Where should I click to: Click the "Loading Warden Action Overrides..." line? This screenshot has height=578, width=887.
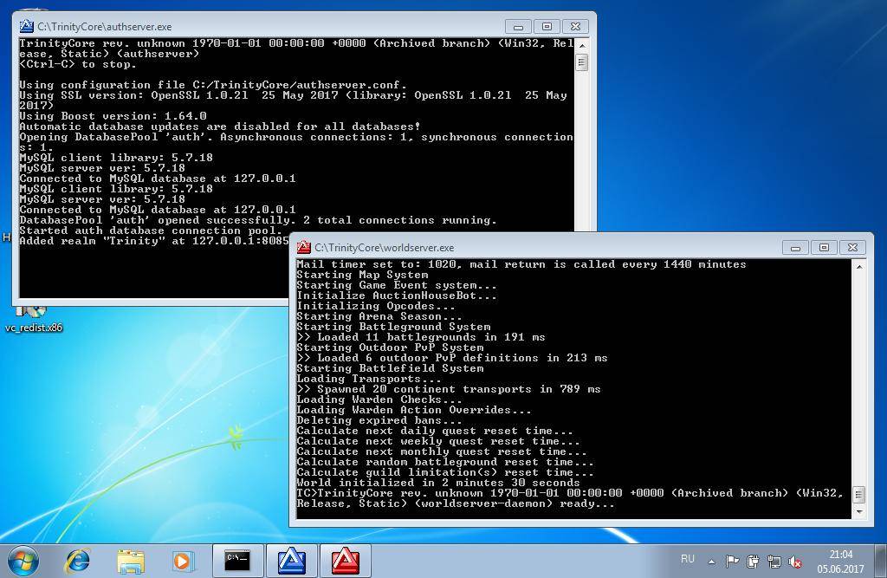pyautogui.click(x=415, y=410)
